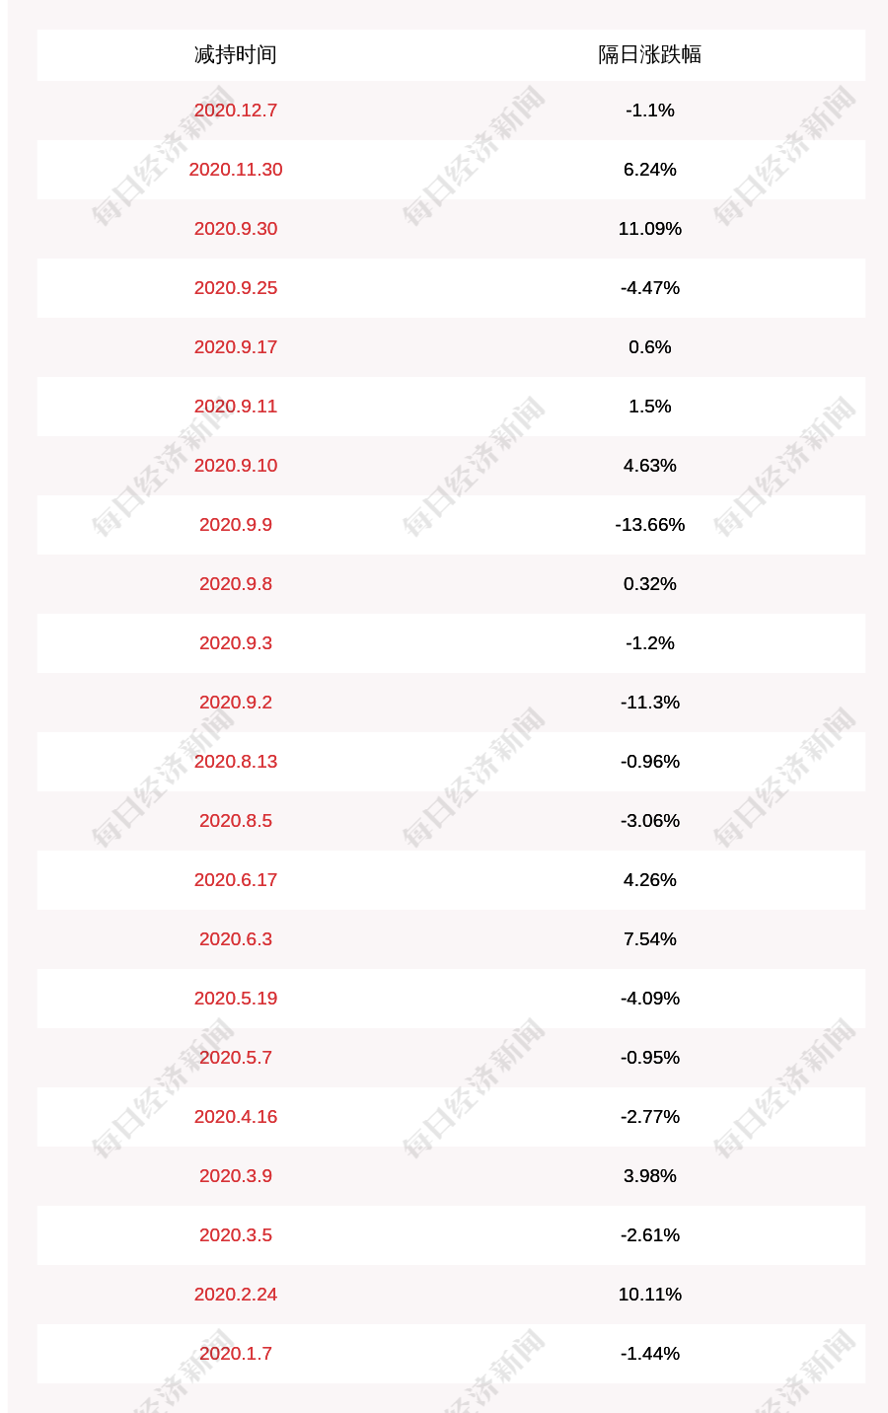
Task: Click the 2020.9.2 date
Action: coord(236,702)
